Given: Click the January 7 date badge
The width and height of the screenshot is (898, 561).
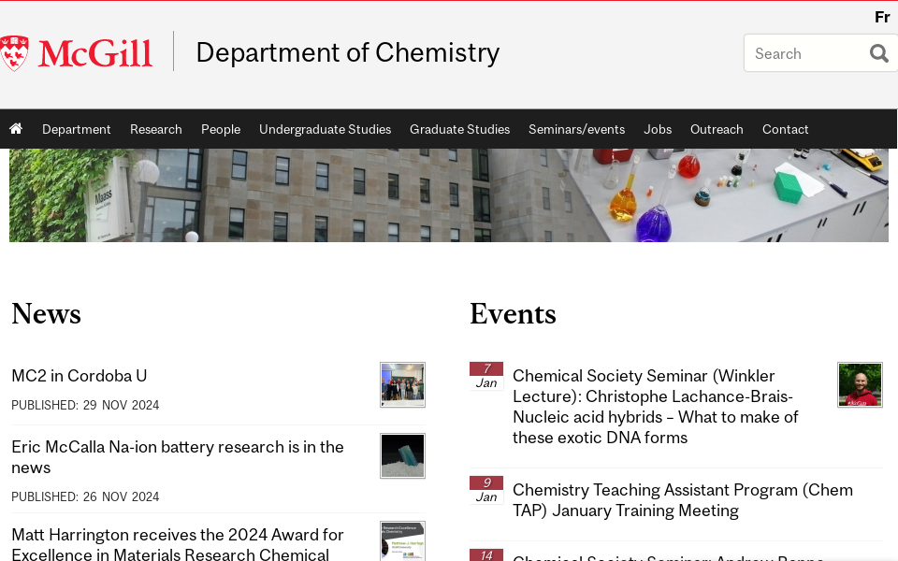Looking at the screenshot, I should 485,373.
